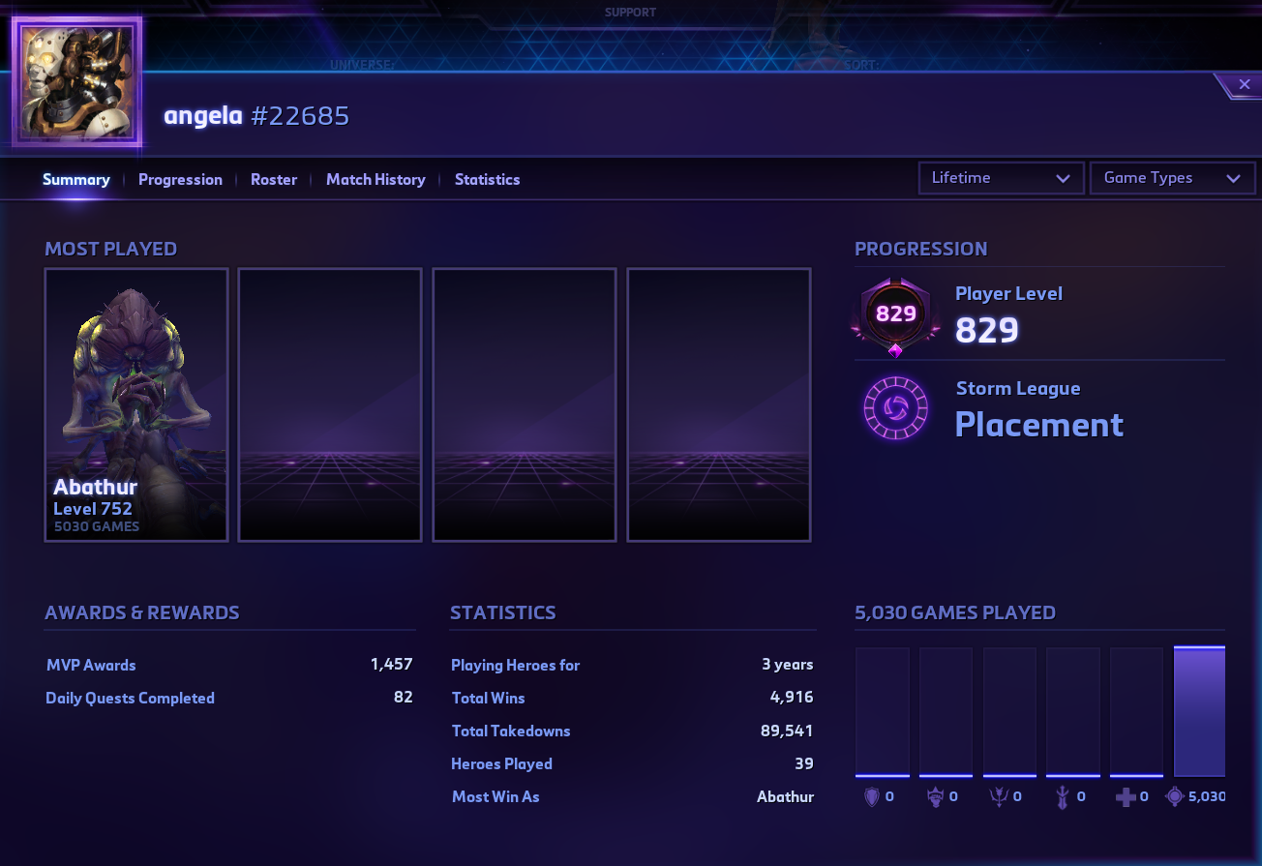1262x866 pixels.
Task: Click the support role icon showing 5,030
Action: (x=1175, y=797)
